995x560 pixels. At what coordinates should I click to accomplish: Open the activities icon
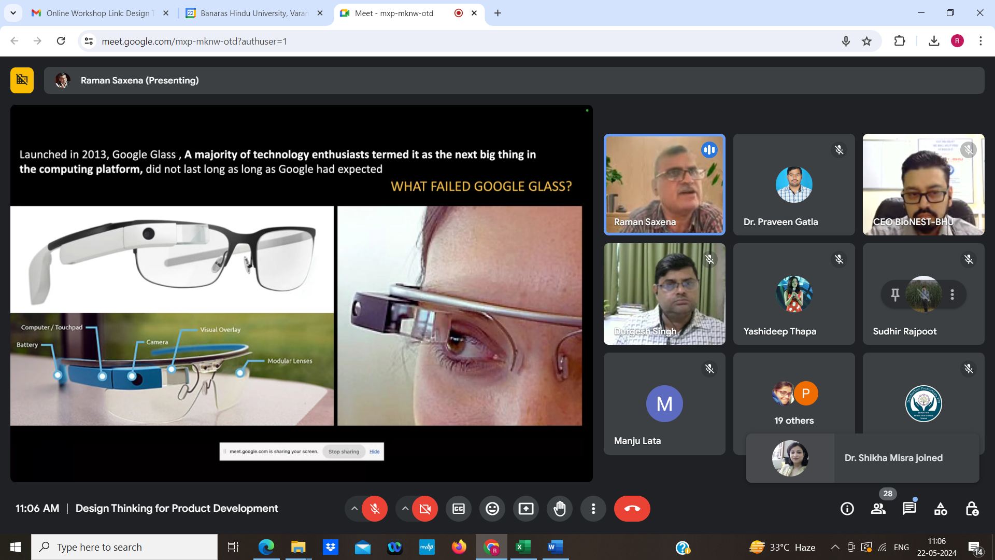[x=940, y=509]
